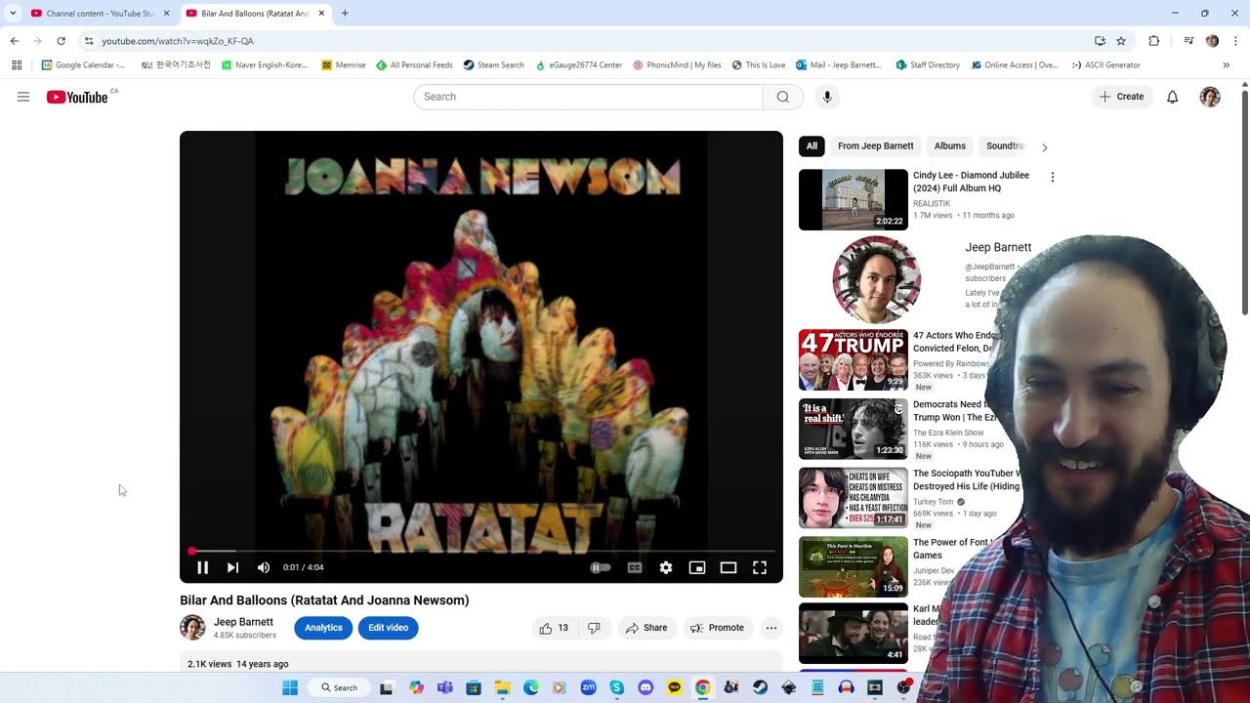1250x703 pixels.
Task: Open The Power of Font video thumbnail
Action: 854,566
